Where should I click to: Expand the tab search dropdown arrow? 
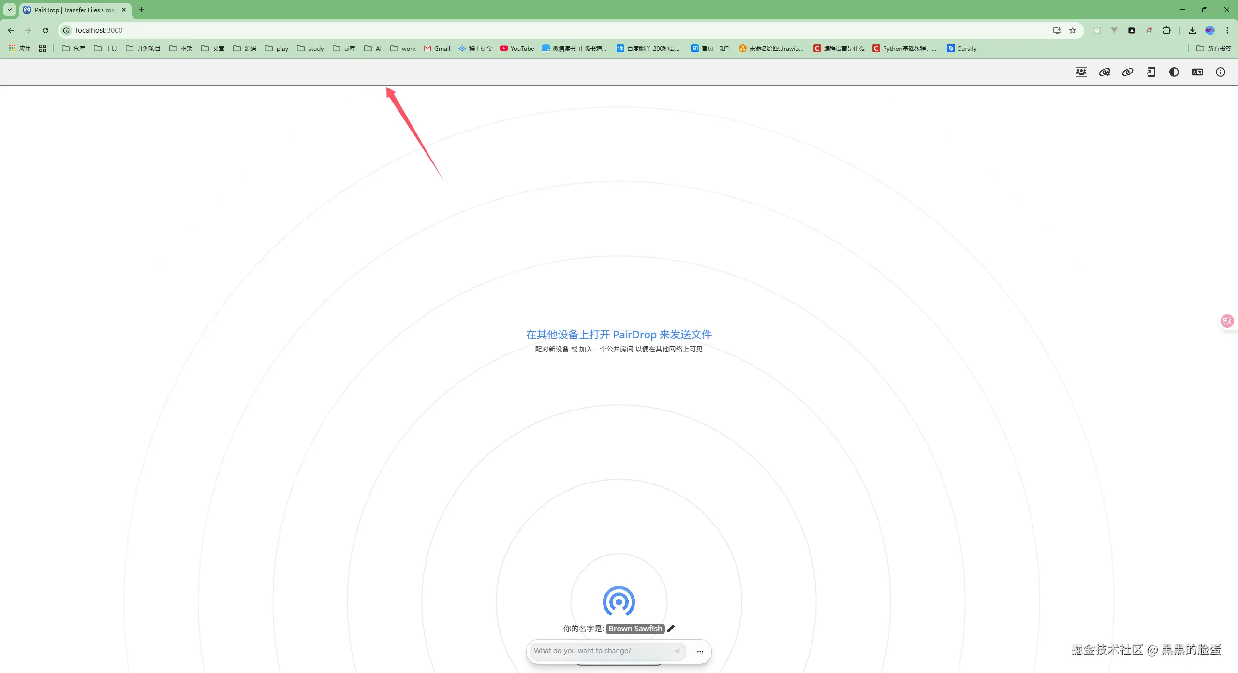9,10
